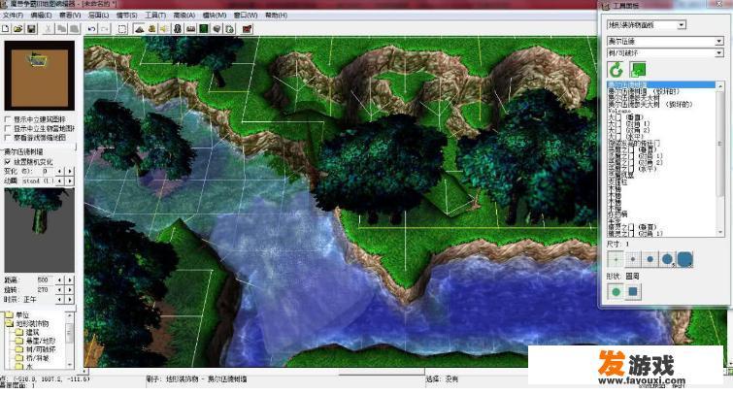This screenshot has width=733, height=394.
Task: Open 工具(T) menu
Action: coord(155,16)
